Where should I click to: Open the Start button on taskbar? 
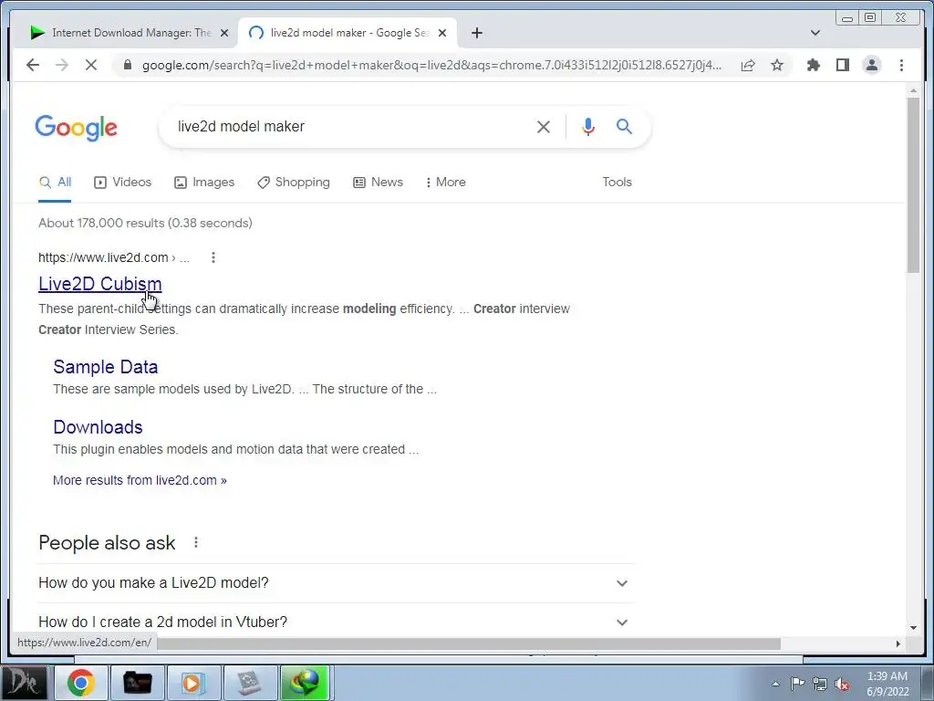click(x=24, y=683)
